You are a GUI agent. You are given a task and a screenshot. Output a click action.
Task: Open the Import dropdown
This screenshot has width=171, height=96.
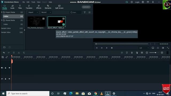pos(33,12)
